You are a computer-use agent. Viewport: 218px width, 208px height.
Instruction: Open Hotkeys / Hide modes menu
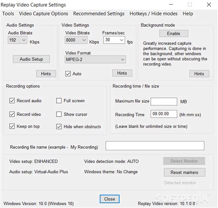[x=154, y=13]
